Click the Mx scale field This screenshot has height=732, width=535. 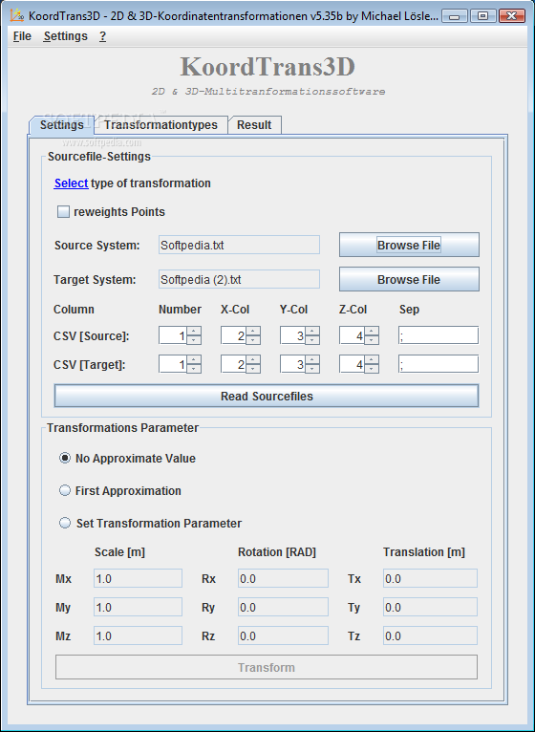(x=138, y=578)
